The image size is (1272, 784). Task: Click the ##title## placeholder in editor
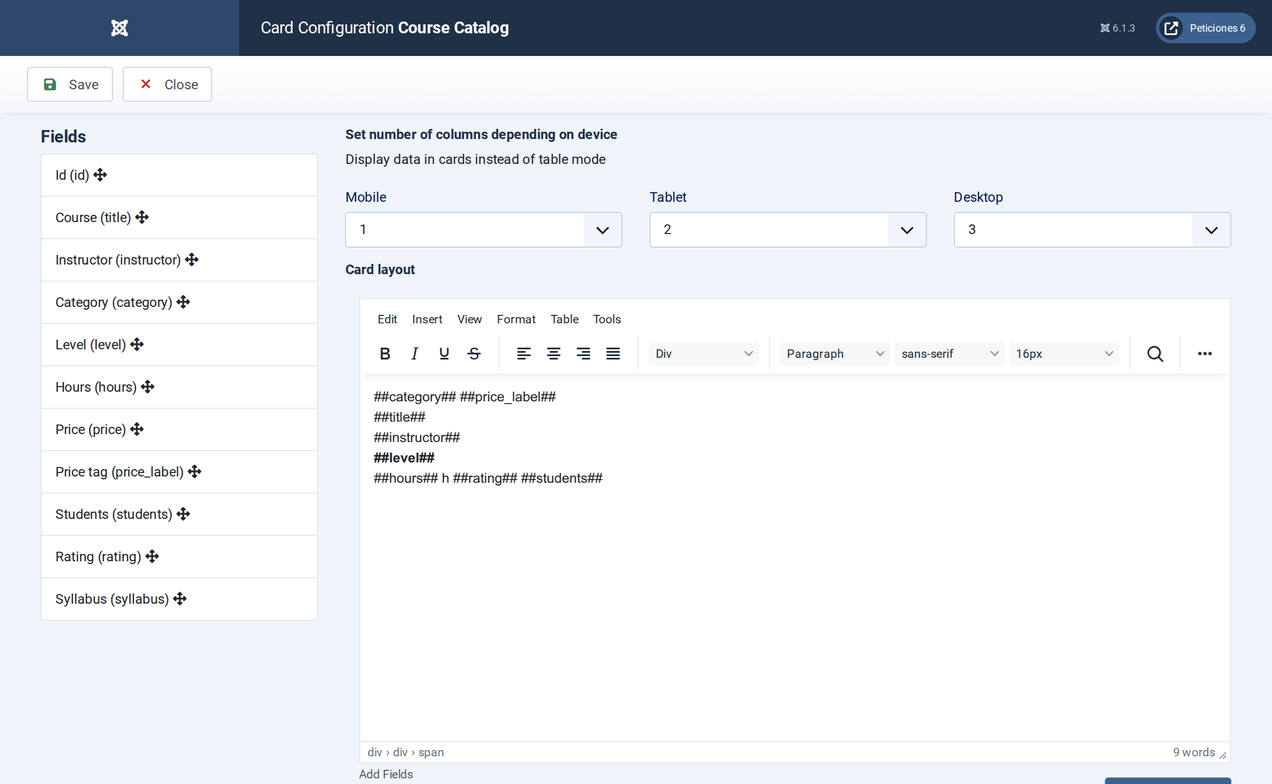tap(399, 417)
